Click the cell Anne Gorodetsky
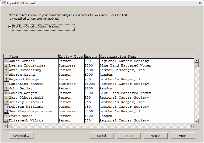This screenshot has width=204, height=143. 34,70
